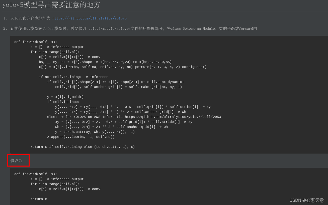
Task: Click the line "if self.inplace:"
Action: (x=63, y=102)
